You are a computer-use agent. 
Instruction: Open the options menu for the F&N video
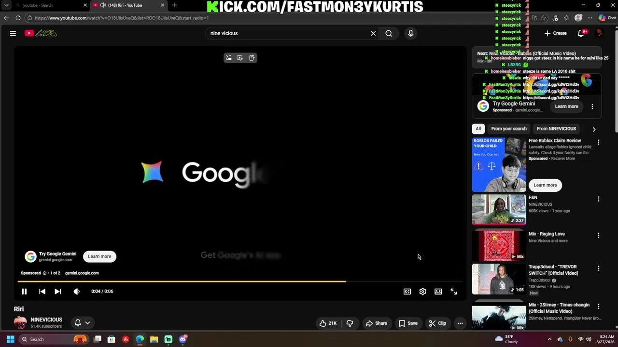[x=598, y=199]
